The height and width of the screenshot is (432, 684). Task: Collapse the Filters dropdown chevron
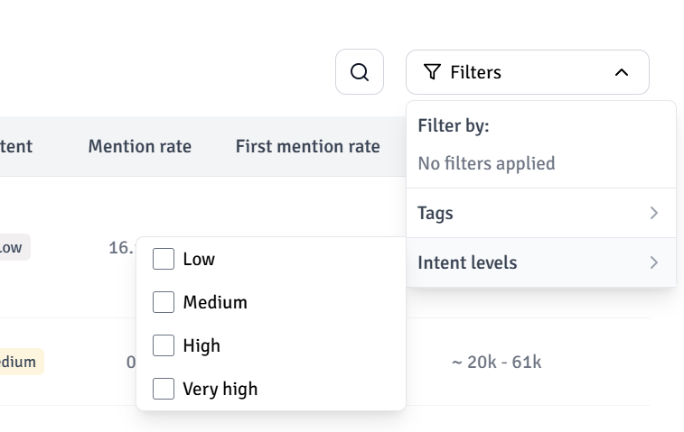click(621, 72)
